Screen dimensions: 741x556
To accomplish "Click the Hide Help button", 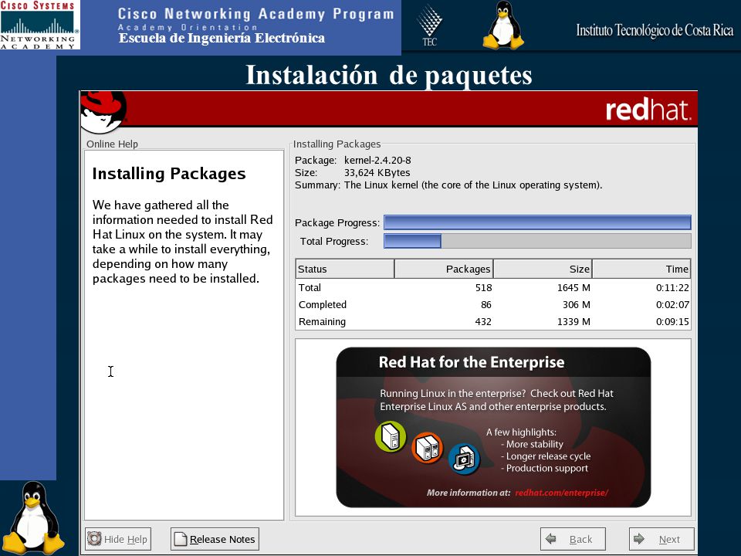I will coord(118,539).
